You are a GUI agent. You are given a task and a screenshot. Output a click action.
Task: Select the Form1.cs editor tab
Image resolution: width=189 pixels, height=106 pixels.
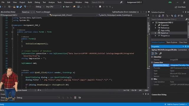coord(26,12)
